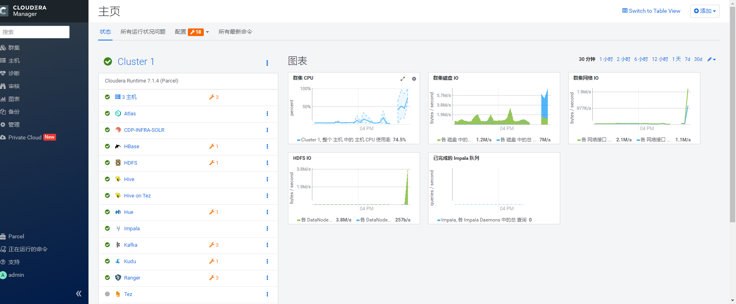This screenshot has height=304, width=736.
Task: Open the Kudu service link
Action: pyautogui.click(x=130, y=261)
